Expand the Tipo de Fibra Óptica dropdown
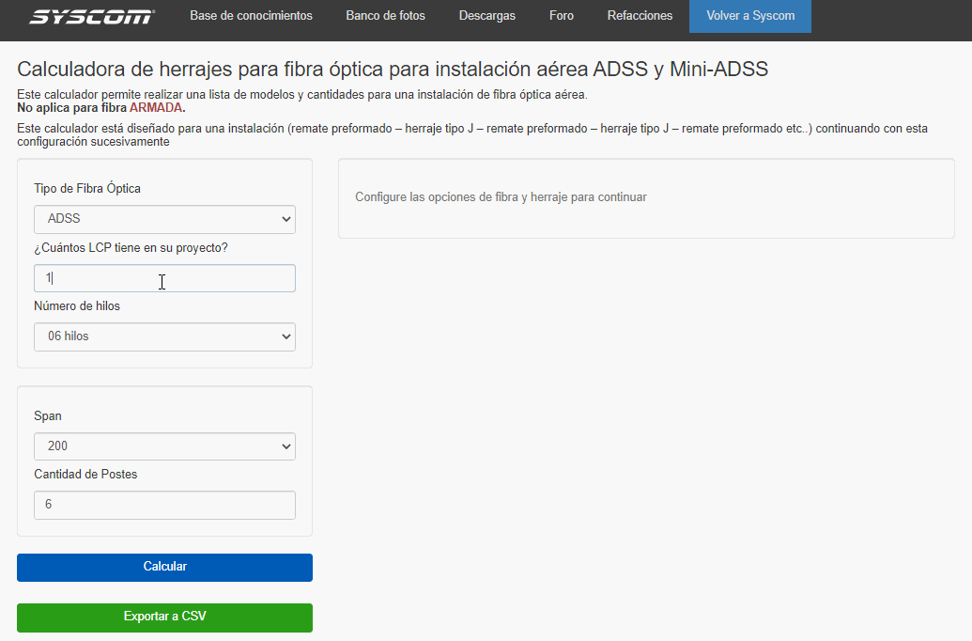 coord(164,219)
